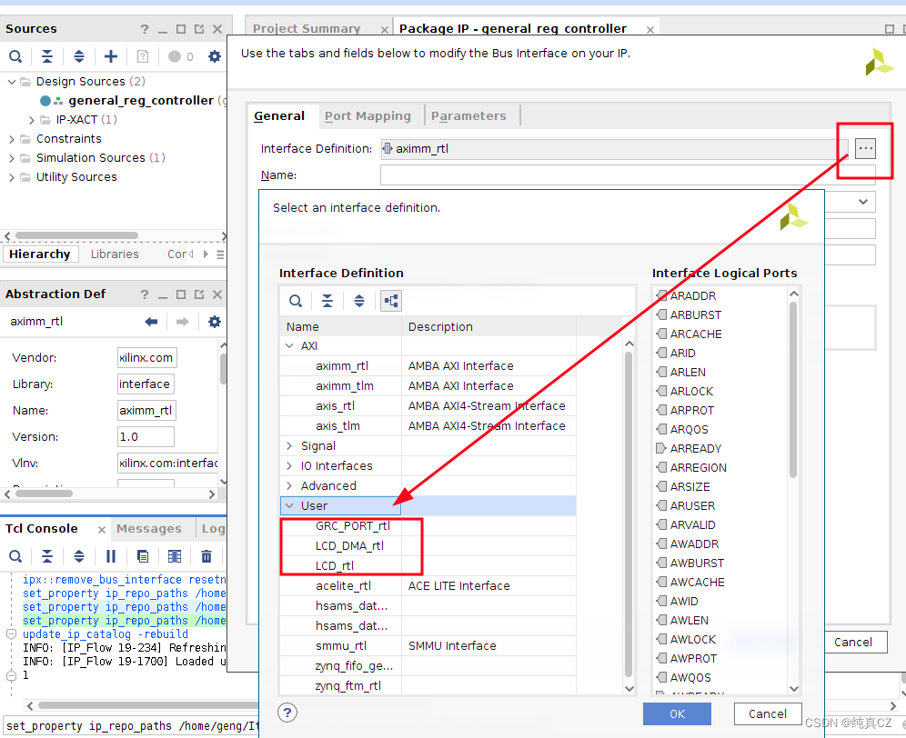Collapse Design Sources tree node
The height and width of the screenshot is (738, 906).
(12, 82)
